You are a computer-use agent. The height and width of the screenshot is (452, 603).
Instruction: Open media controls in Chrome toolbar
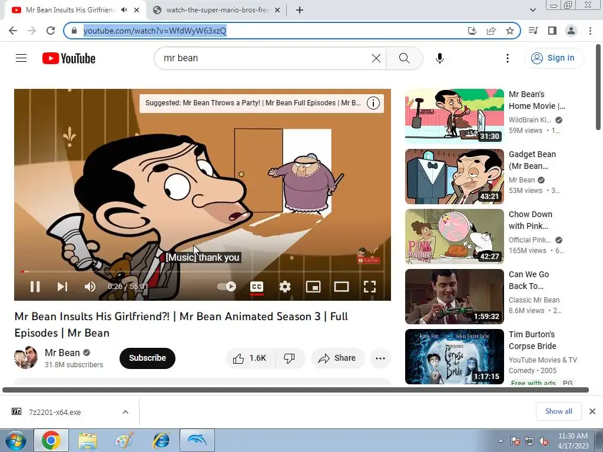tap(534, 31)
